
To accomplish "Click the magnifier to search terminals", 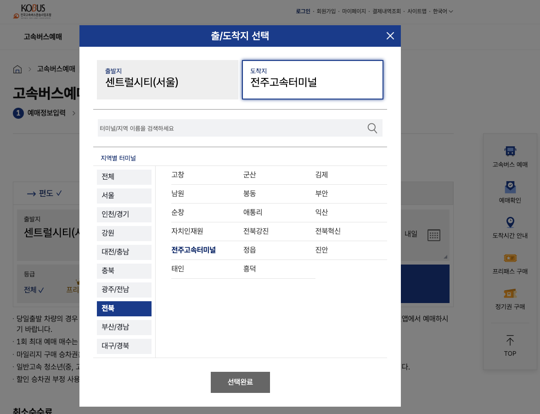I will point(372,128).
